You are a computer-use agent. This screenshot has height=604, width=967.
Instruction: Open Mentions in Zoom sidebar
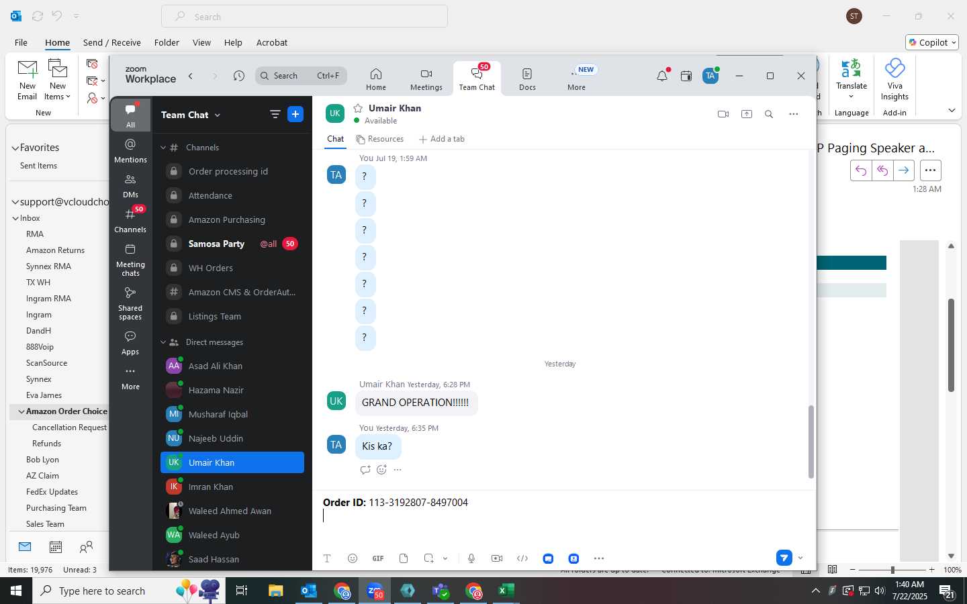[130, 150]
